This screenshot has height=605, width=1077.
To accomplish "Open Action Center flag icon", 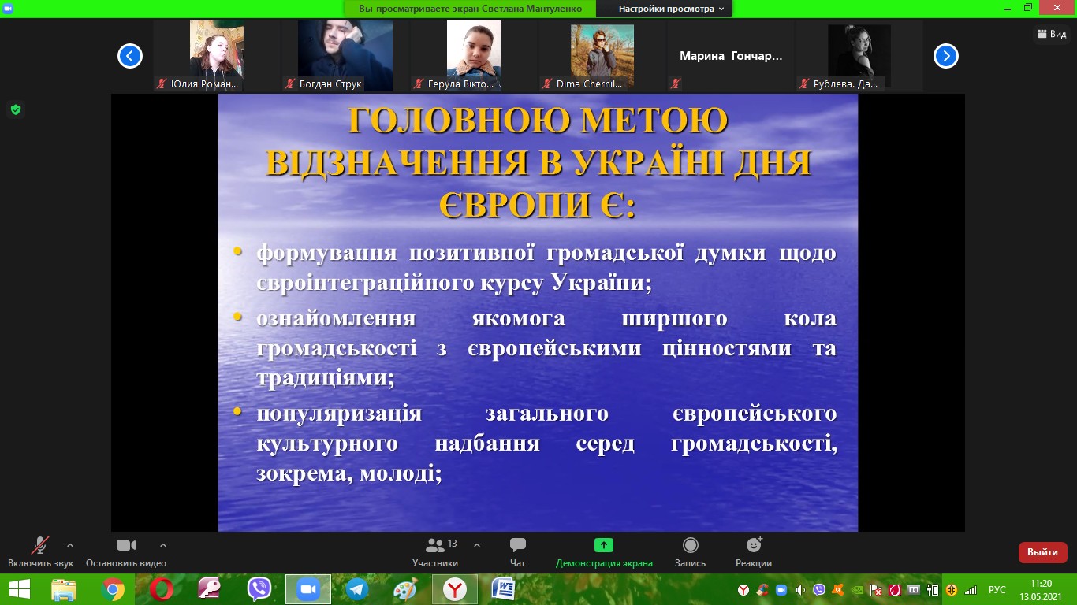I will click(x=876, y=590).
